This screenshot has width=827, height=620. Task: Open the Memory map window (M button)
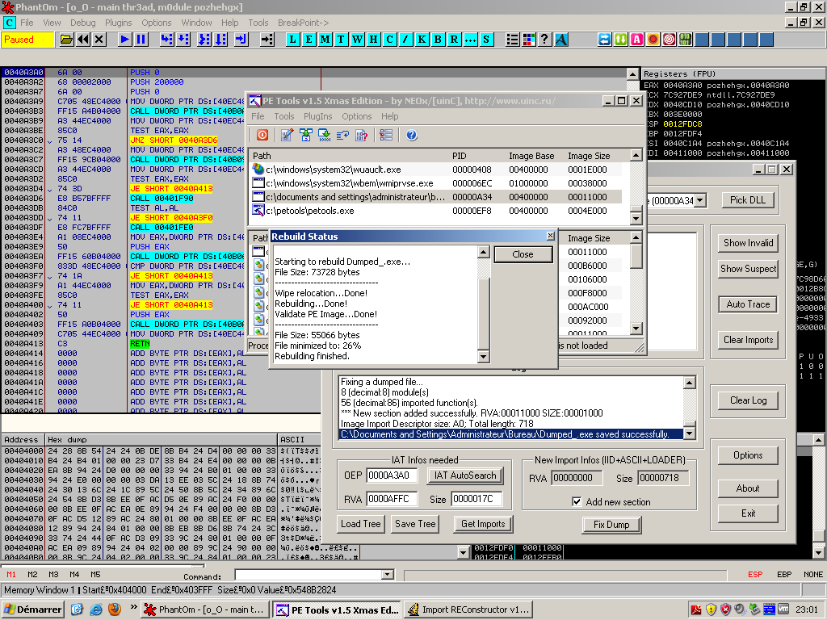[325, 39]
